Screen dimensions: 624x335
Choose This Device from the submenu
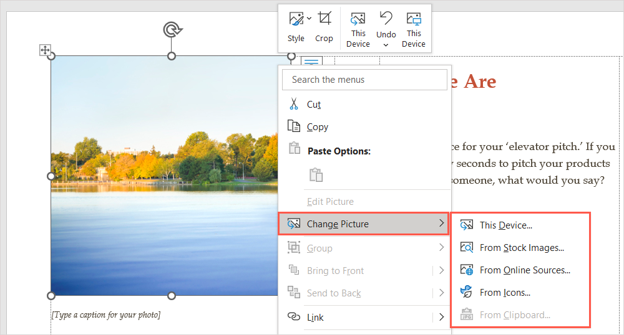pyautogui.click(x=505, y=225)
